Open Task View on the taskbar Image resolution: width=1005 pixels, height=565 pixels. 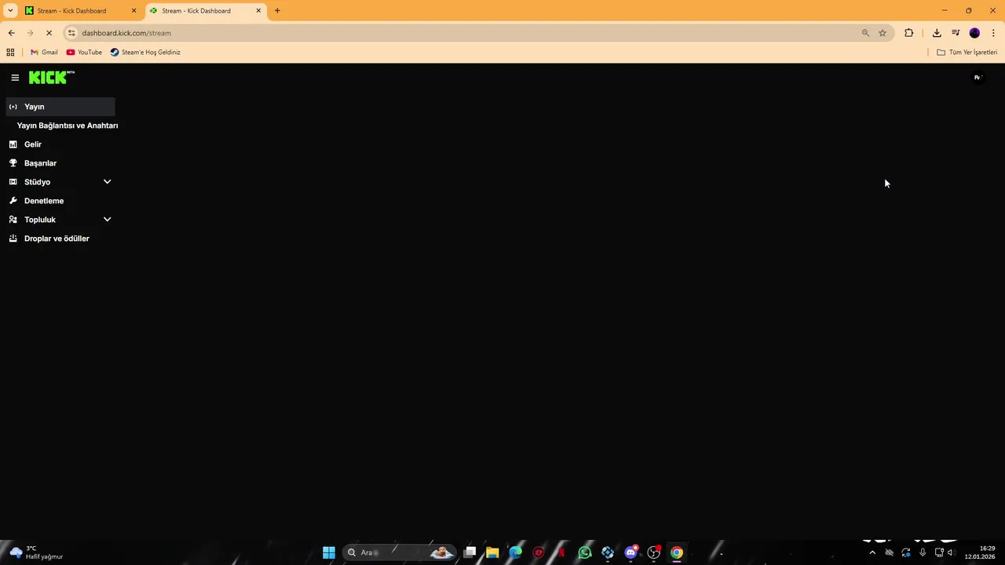coord(470,552)
